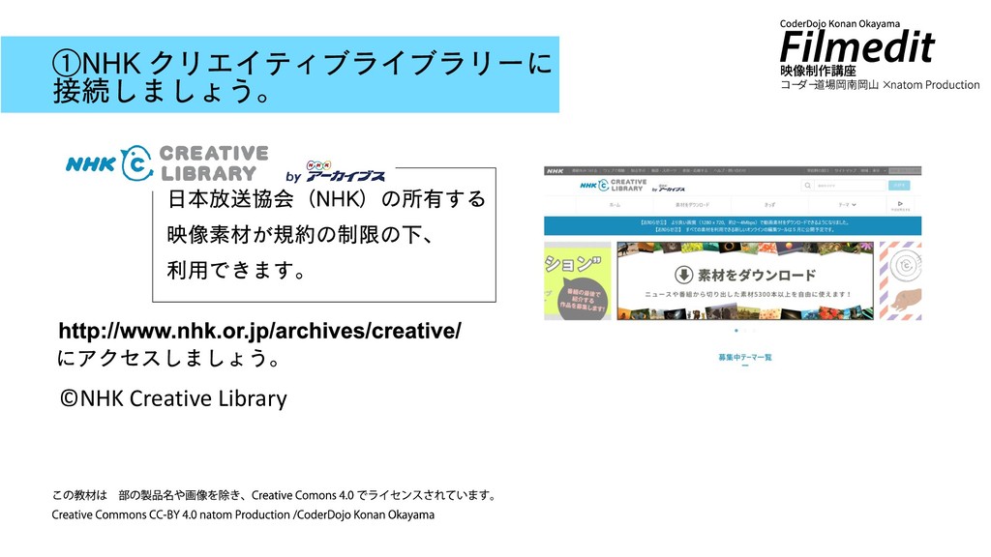Expand the テーマ dropdown in the navigation

[847, 205]
